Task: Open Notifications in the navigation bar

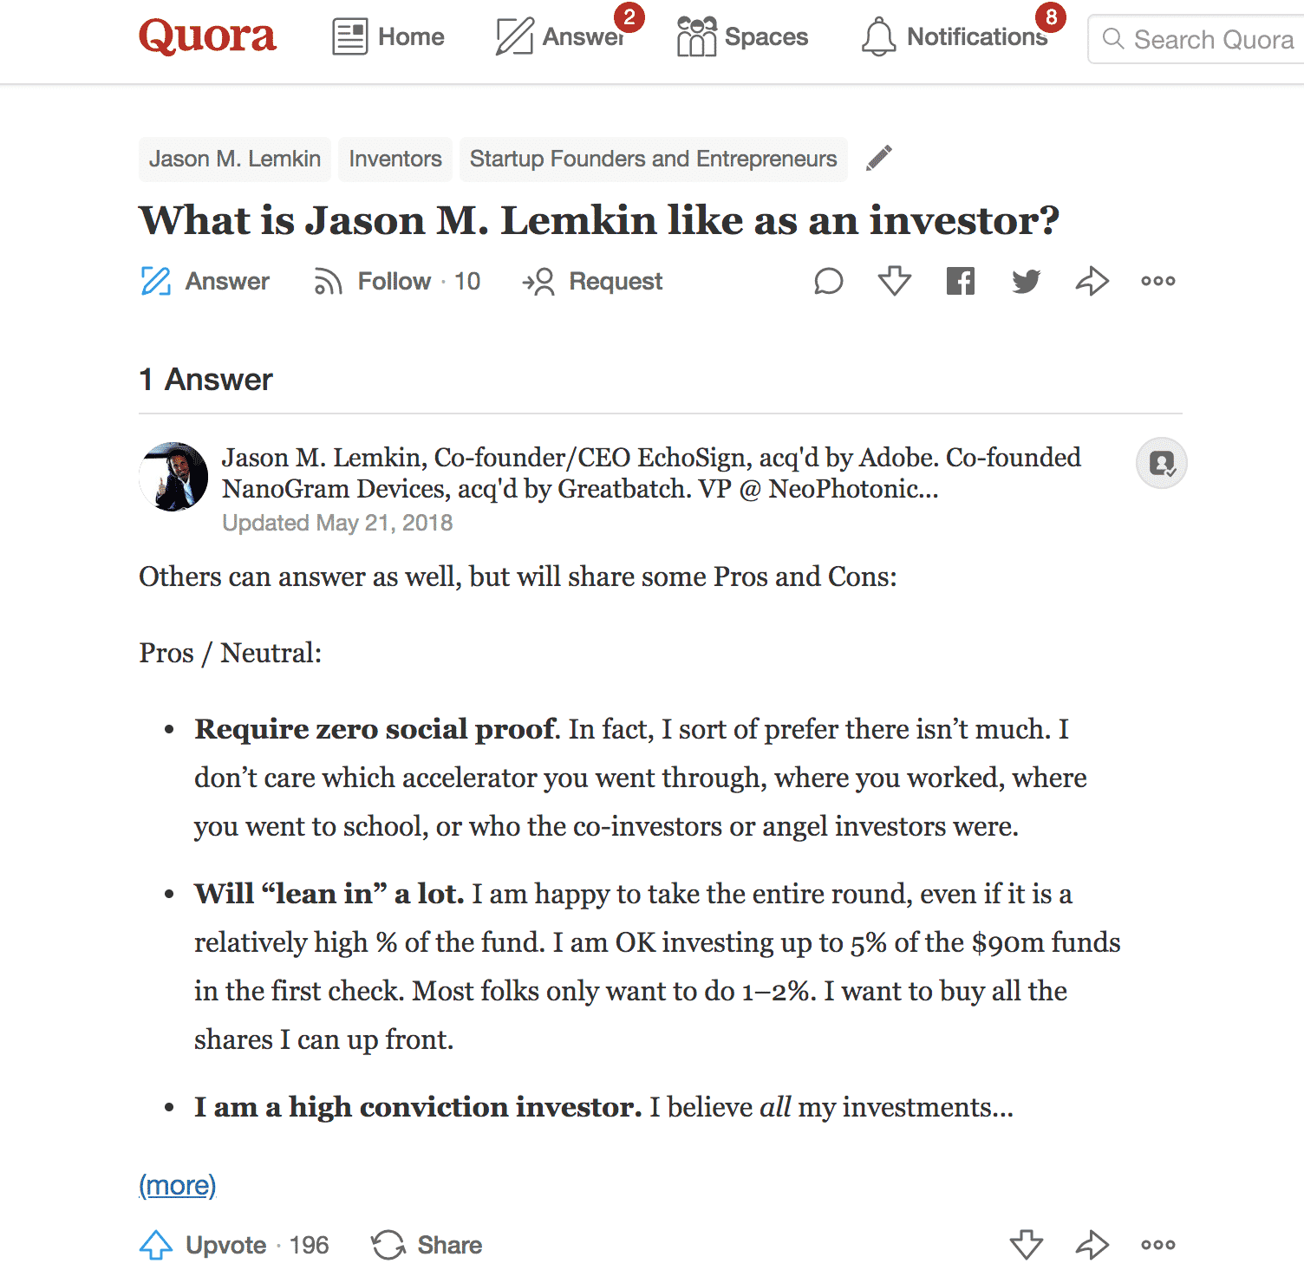Action: click(x=955, y=37)
